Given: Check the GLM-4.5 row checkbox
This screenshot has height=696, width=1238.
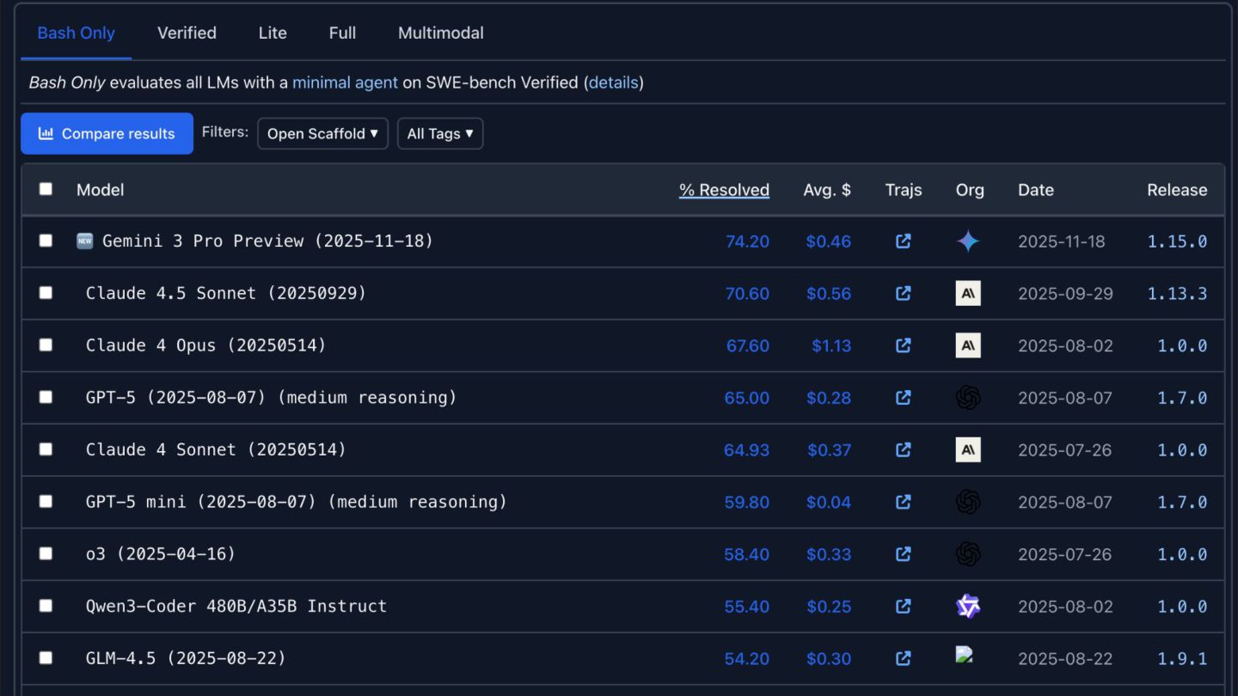Looking at the screenshot, I should click(46, 657).
